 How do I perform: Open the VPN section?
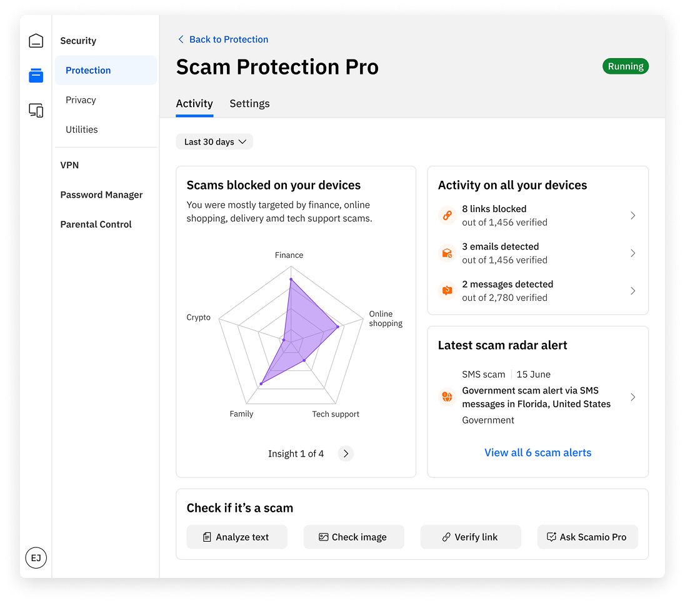point(69,165)
